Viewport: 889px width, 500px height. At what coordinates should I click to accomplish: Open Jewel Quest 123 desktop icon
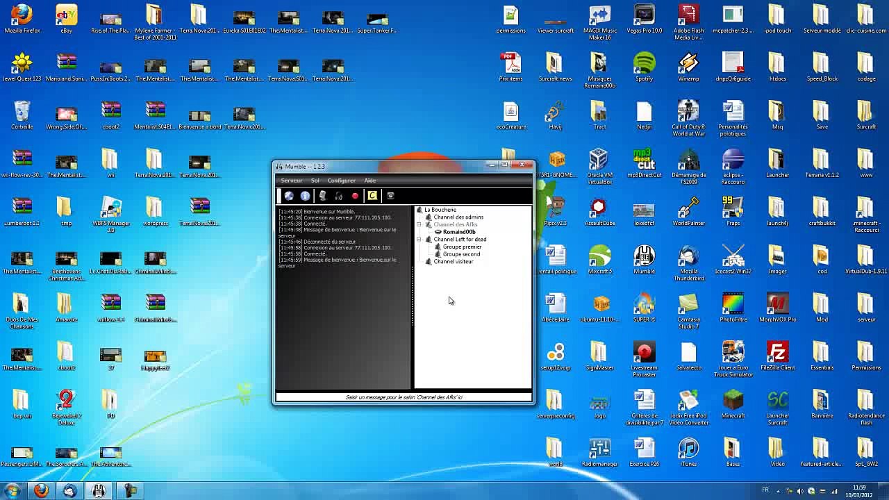22,67
